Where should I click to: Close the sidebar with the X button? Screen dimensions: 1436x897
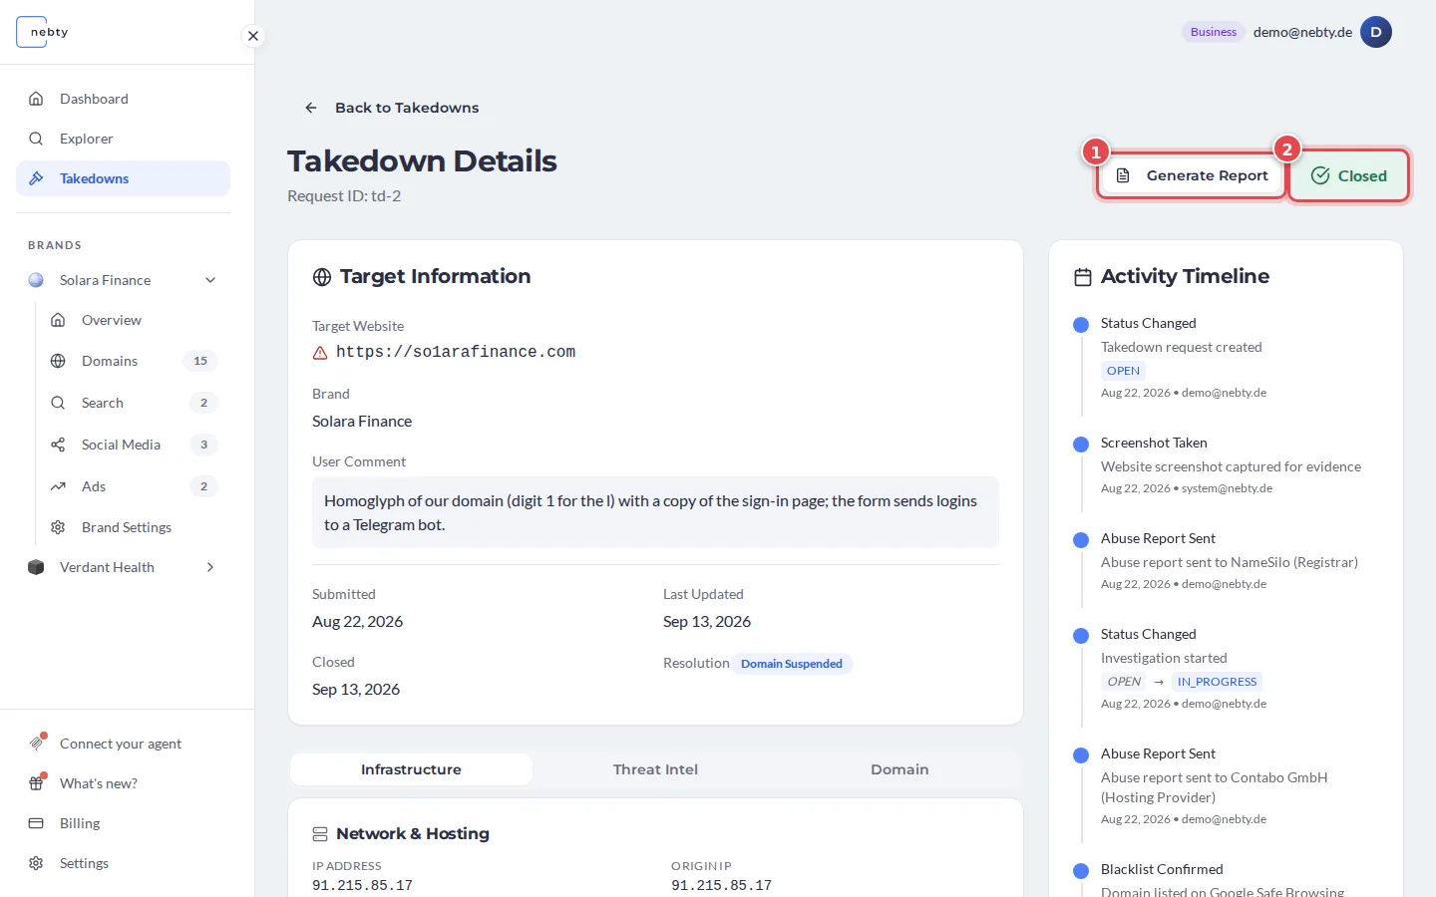click(253, 36)
